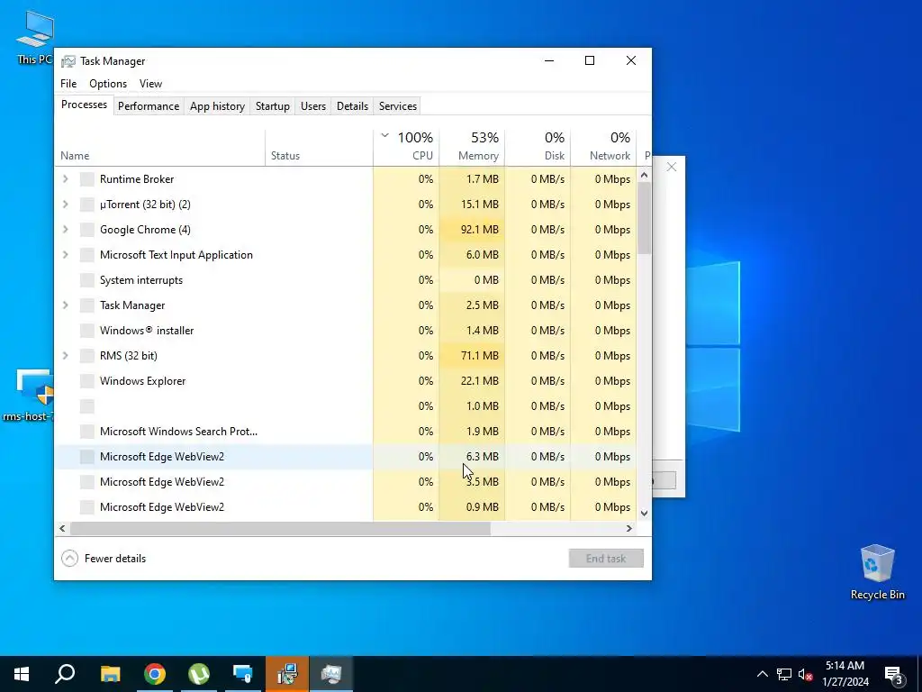Sort processes by the Network column
The image size is (922, 692).
(603, 147)
